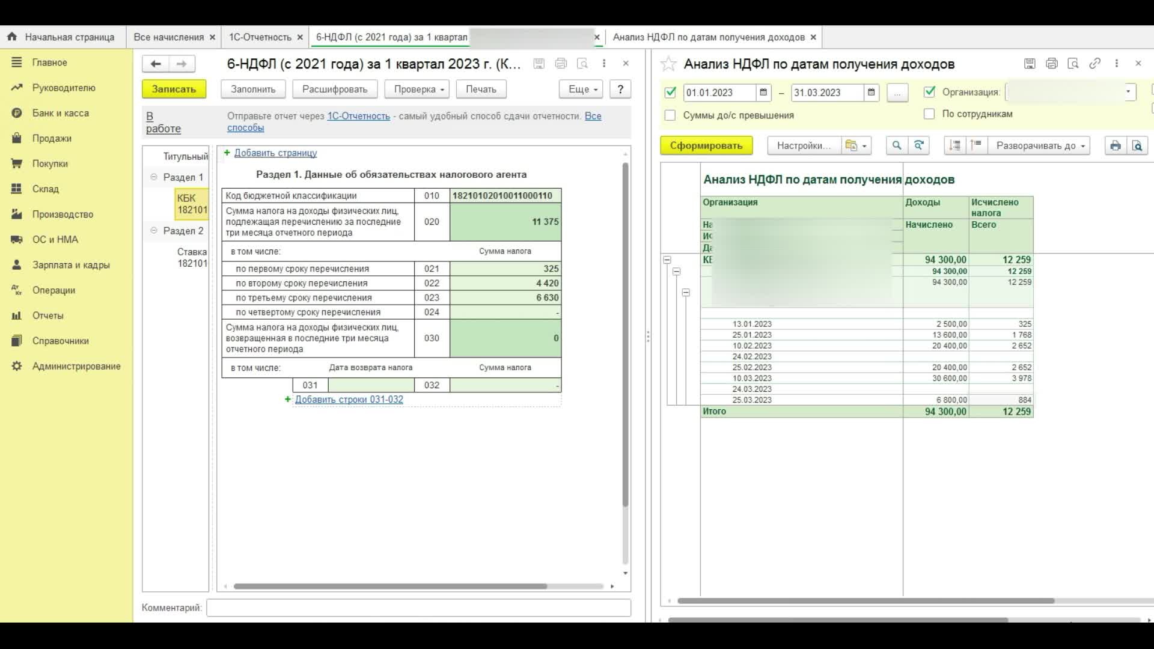The width and height of the screenshot is (1154, 649).
Task: Click Добавить строки 031-032 link
Action: point(349,400)
